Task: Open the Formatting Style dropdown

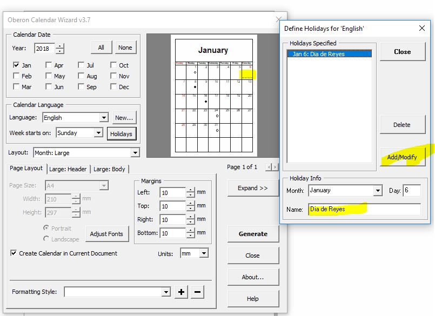Action: (166, 292)
